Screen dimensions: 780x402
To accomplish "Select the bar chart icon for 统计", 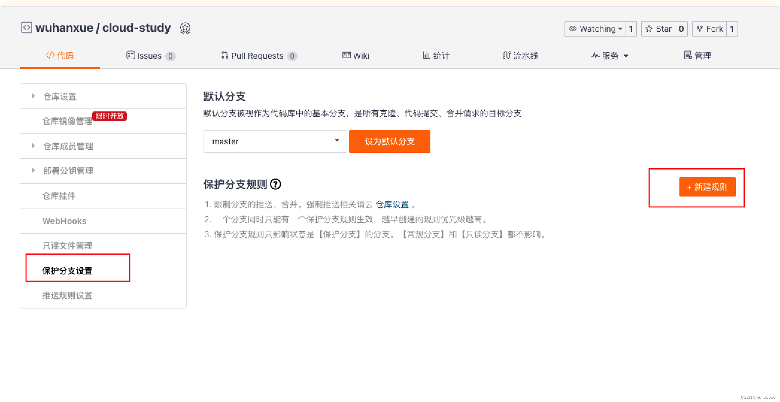I will pos(426,55).
